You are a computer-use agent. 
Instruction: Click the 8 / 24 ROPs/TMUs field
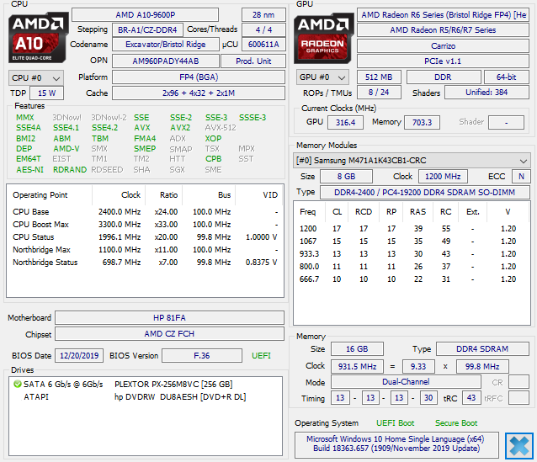point(379,92)
